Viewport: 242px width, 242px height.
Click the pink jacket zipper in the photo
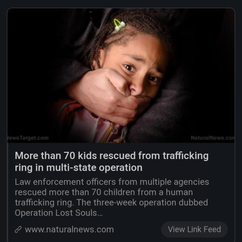pos(107,132)
